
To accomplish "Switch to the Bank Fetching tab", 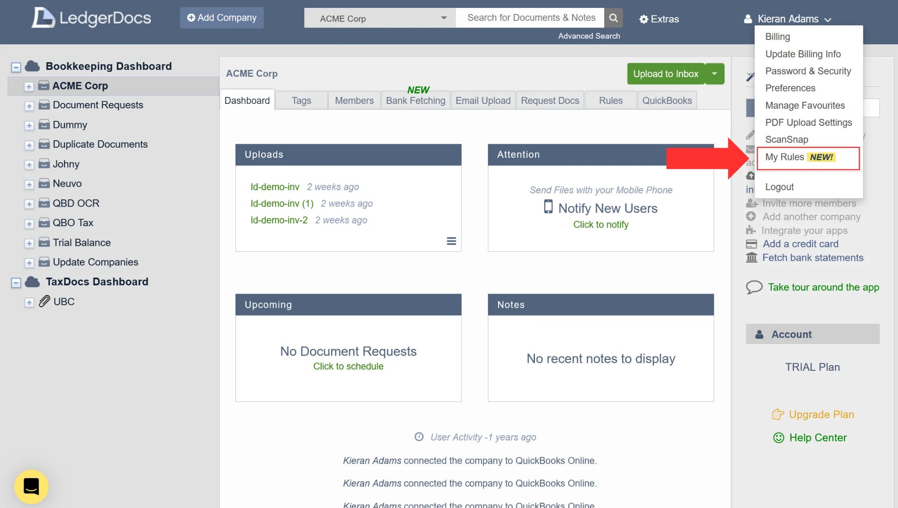I will (415, 100).
